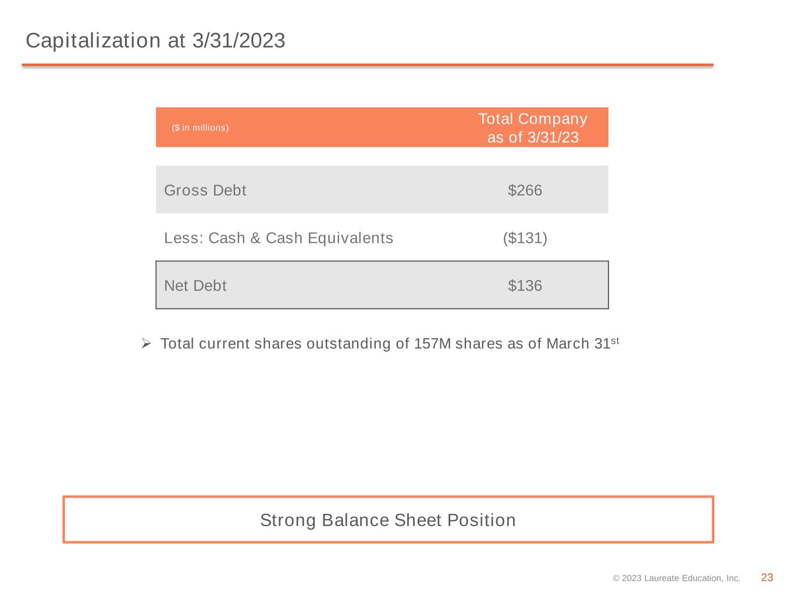This screenshot has height=596, width=794.
Task: Click the arrow bullet before Total current shares
Action: [x=147, y=343]
